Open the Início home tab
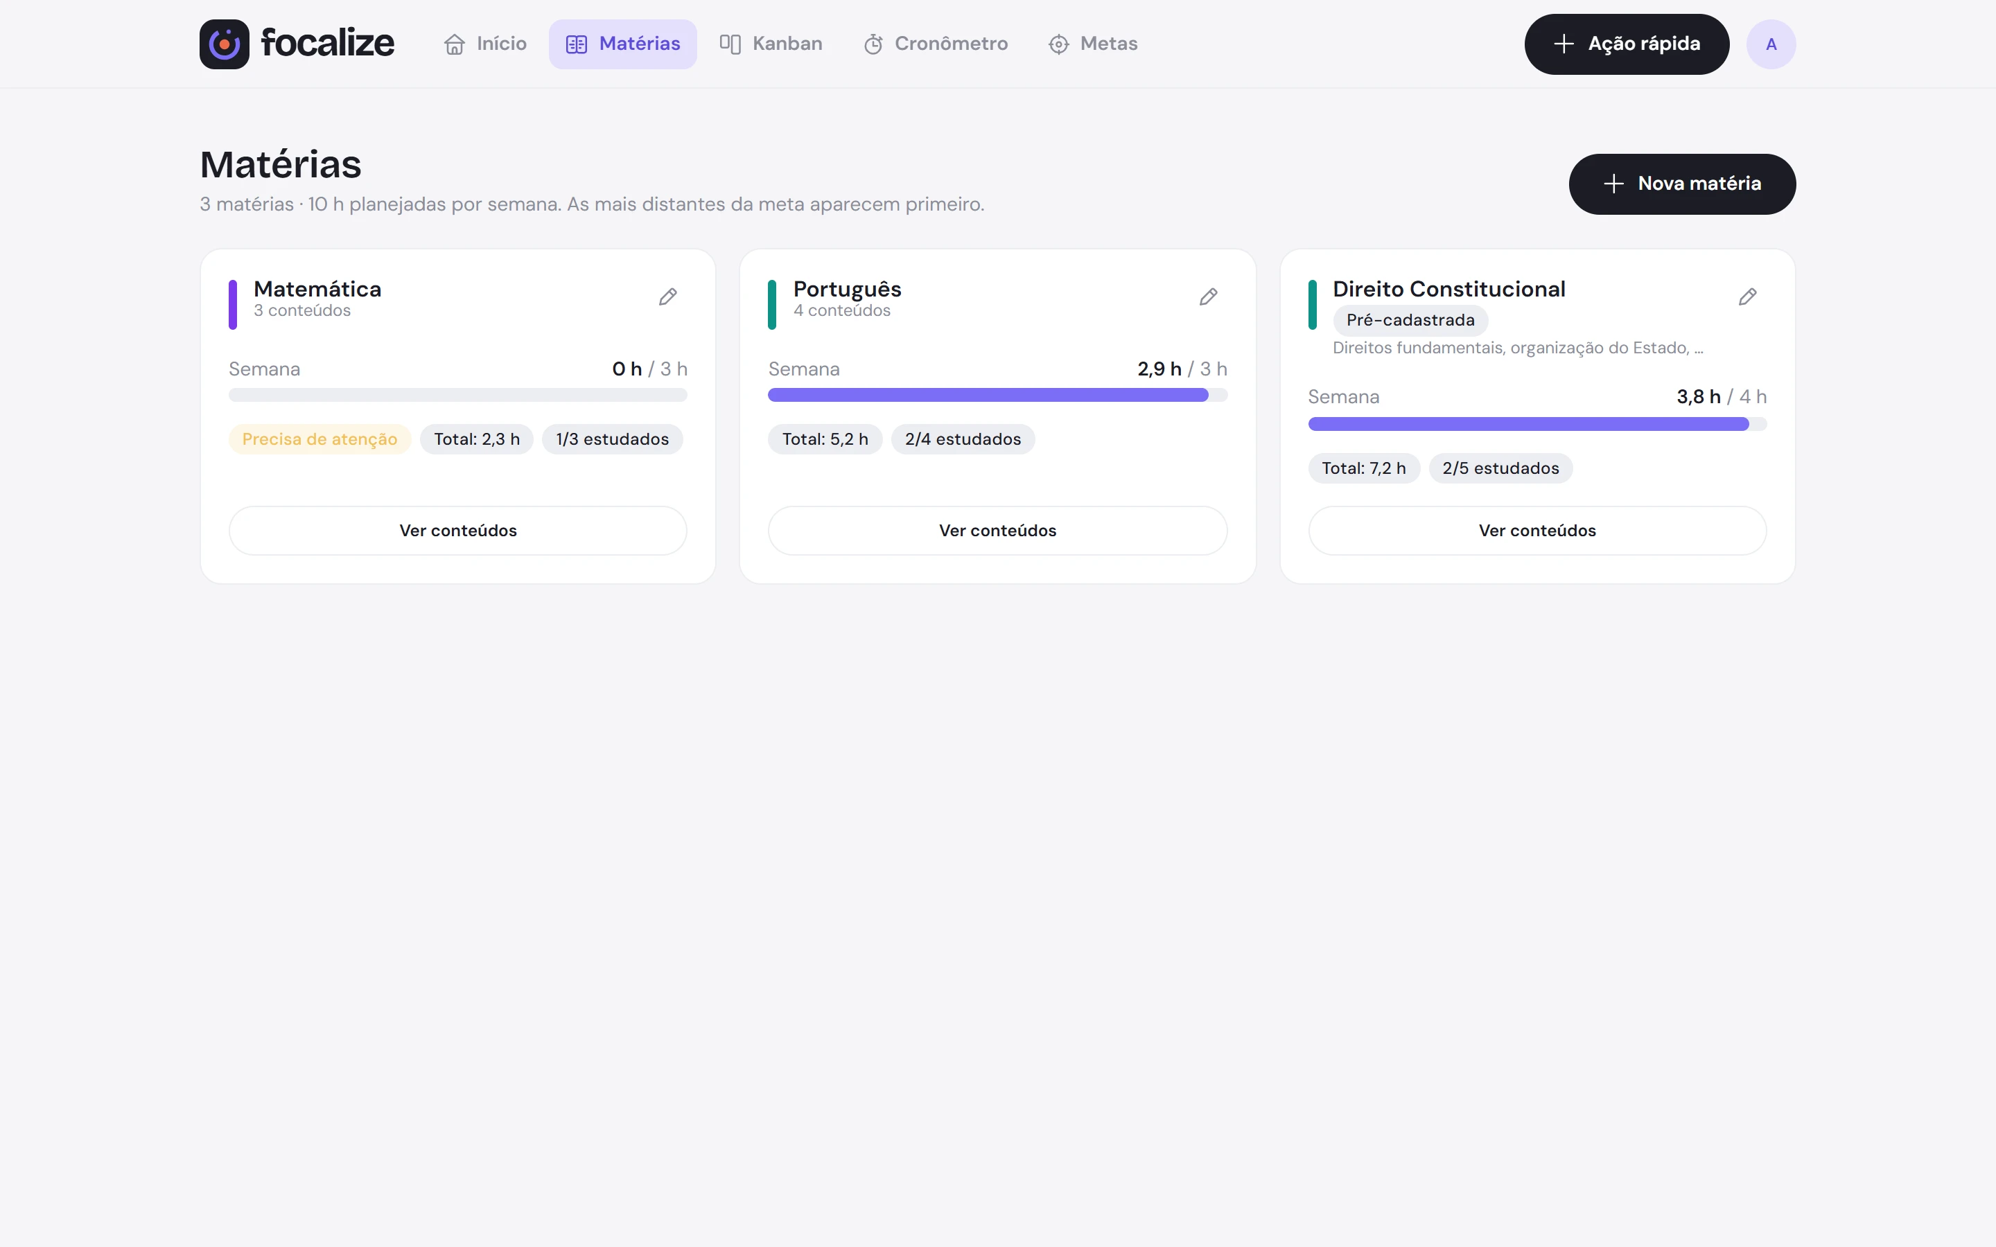Screen dimensions: 1996x1247 [485, 44]
